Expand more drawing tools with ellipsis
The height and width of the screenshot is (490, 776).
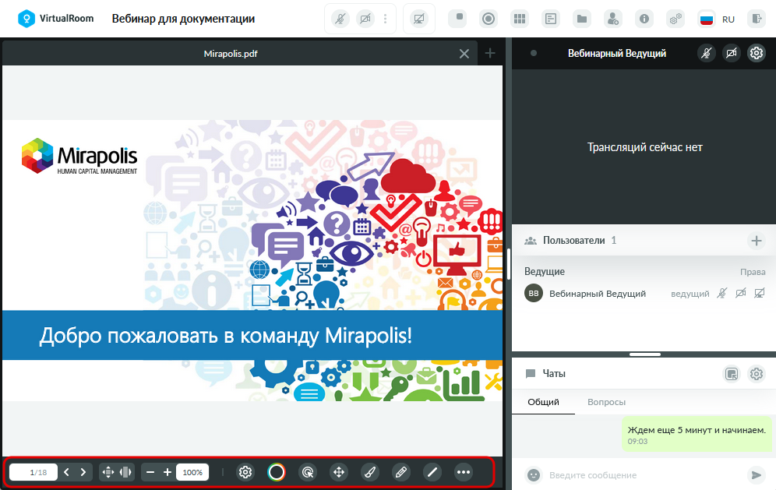pyautogui.click(x=464, y=472)
